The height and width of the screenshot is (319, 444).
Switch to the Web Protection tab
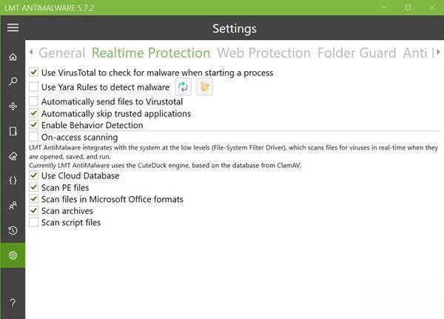[x=263, y=53]
